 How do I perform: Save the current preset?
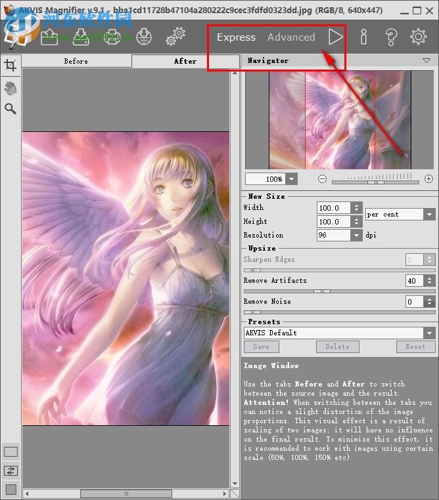(261, 346)
